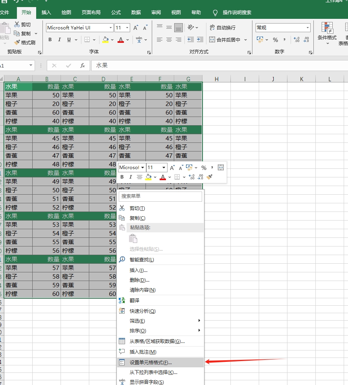The height and width of the screenshot is (385, 348).
Task: Choose 插入批注(M) in context menu
Action: pyautogui.click(x=160, y=352)
